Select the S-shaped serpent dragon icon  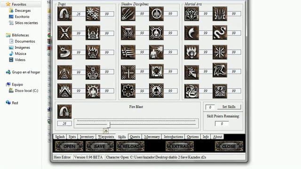coord(220,32)
